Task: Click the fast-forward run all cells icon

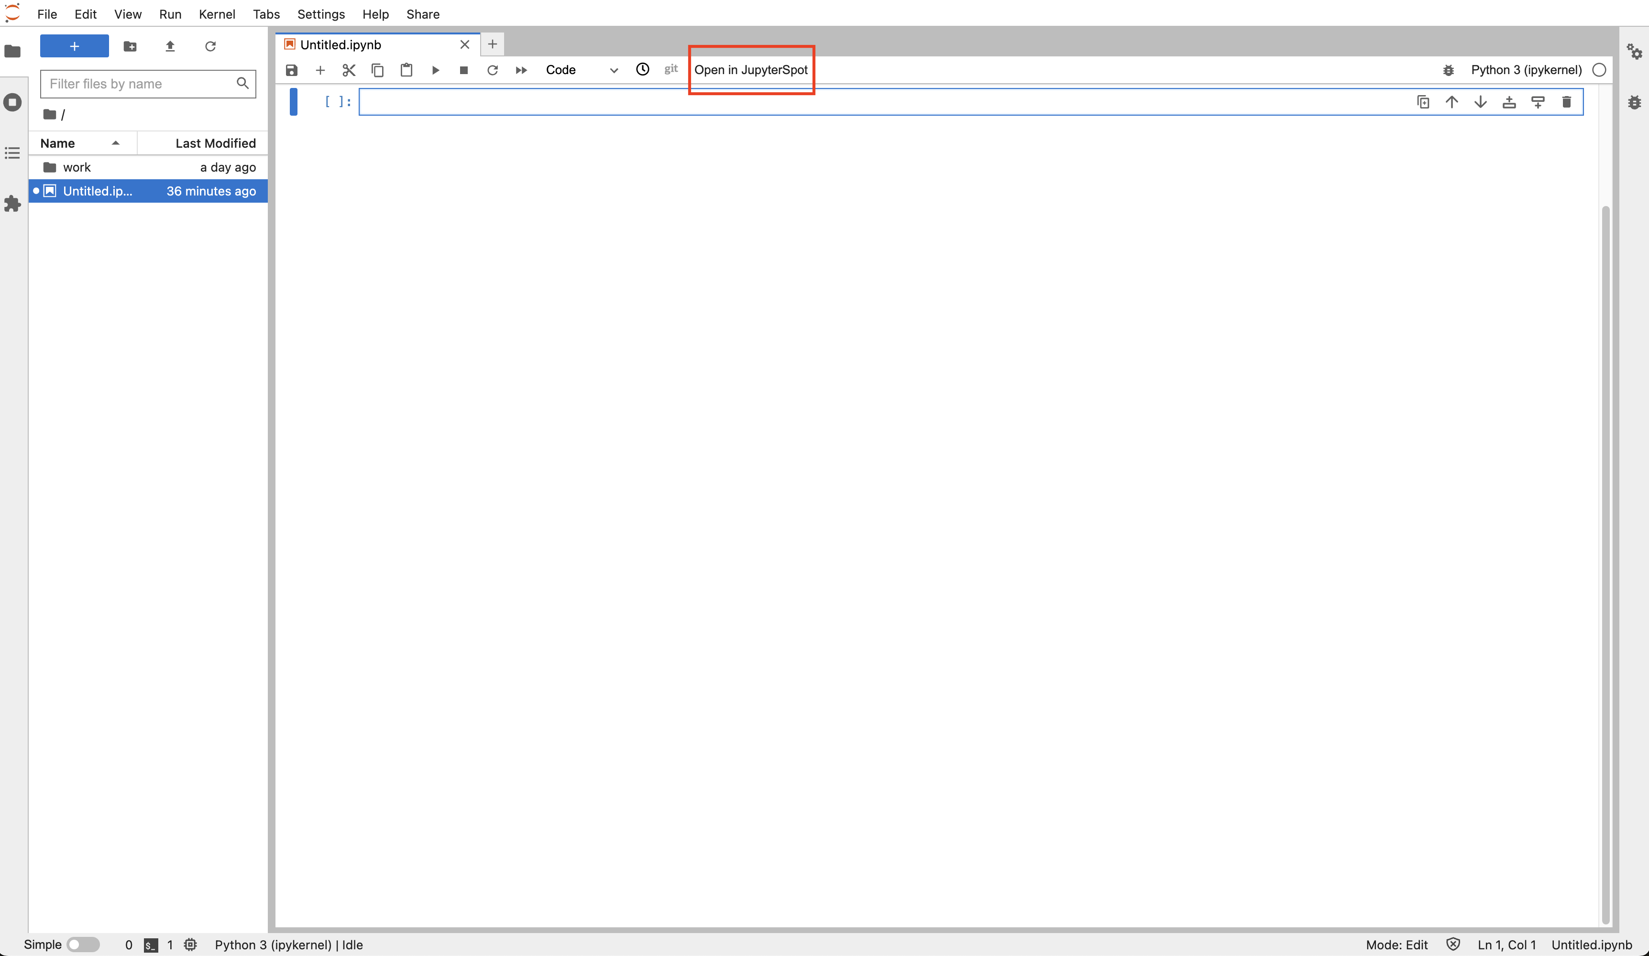Action: (519, 69)
